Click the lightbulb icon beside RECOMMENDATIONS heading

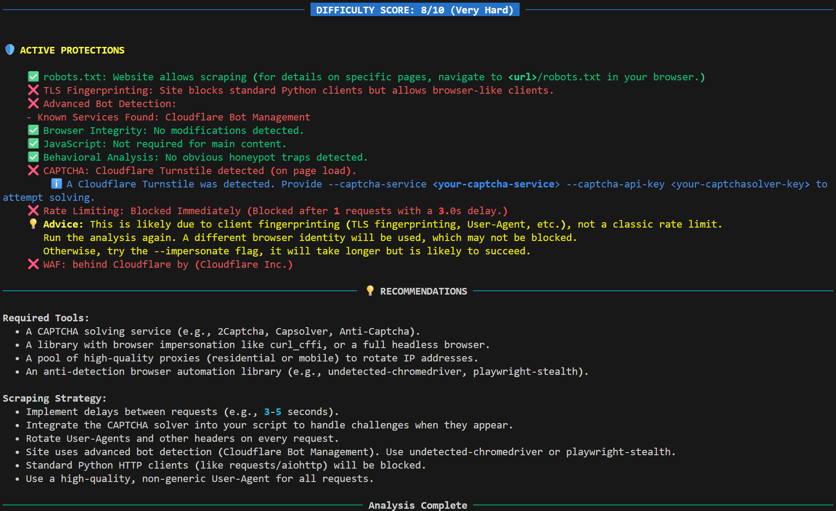click(x=370, y=291)
